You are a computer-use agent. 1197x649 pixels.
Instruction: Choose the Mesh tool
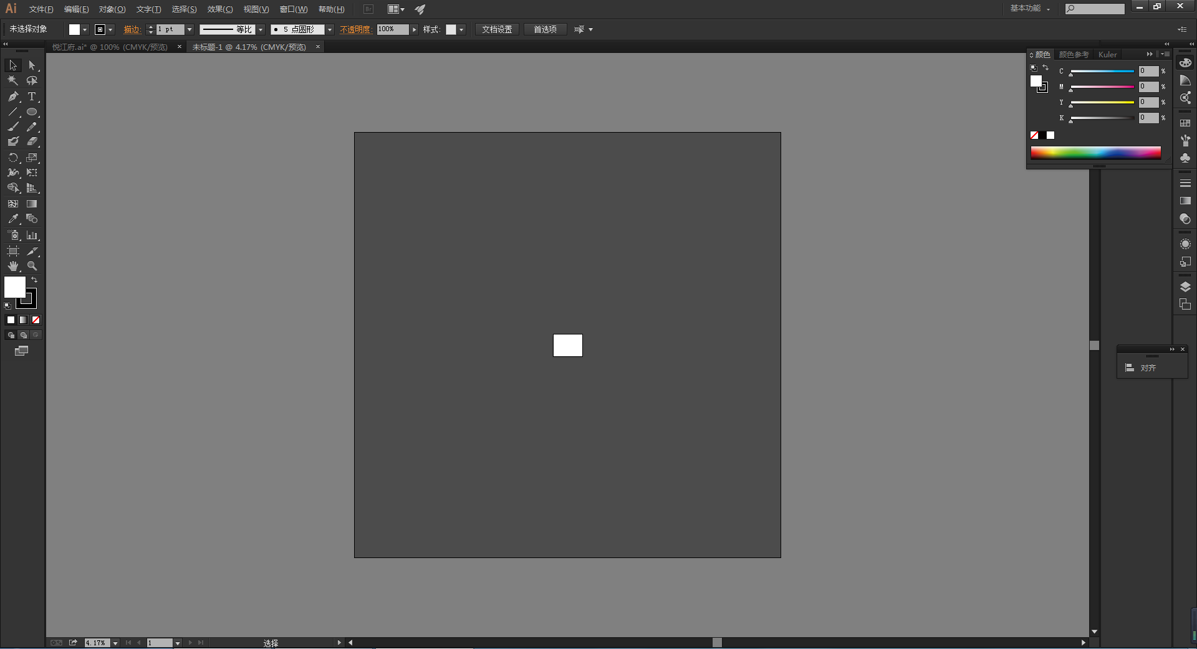13,204
